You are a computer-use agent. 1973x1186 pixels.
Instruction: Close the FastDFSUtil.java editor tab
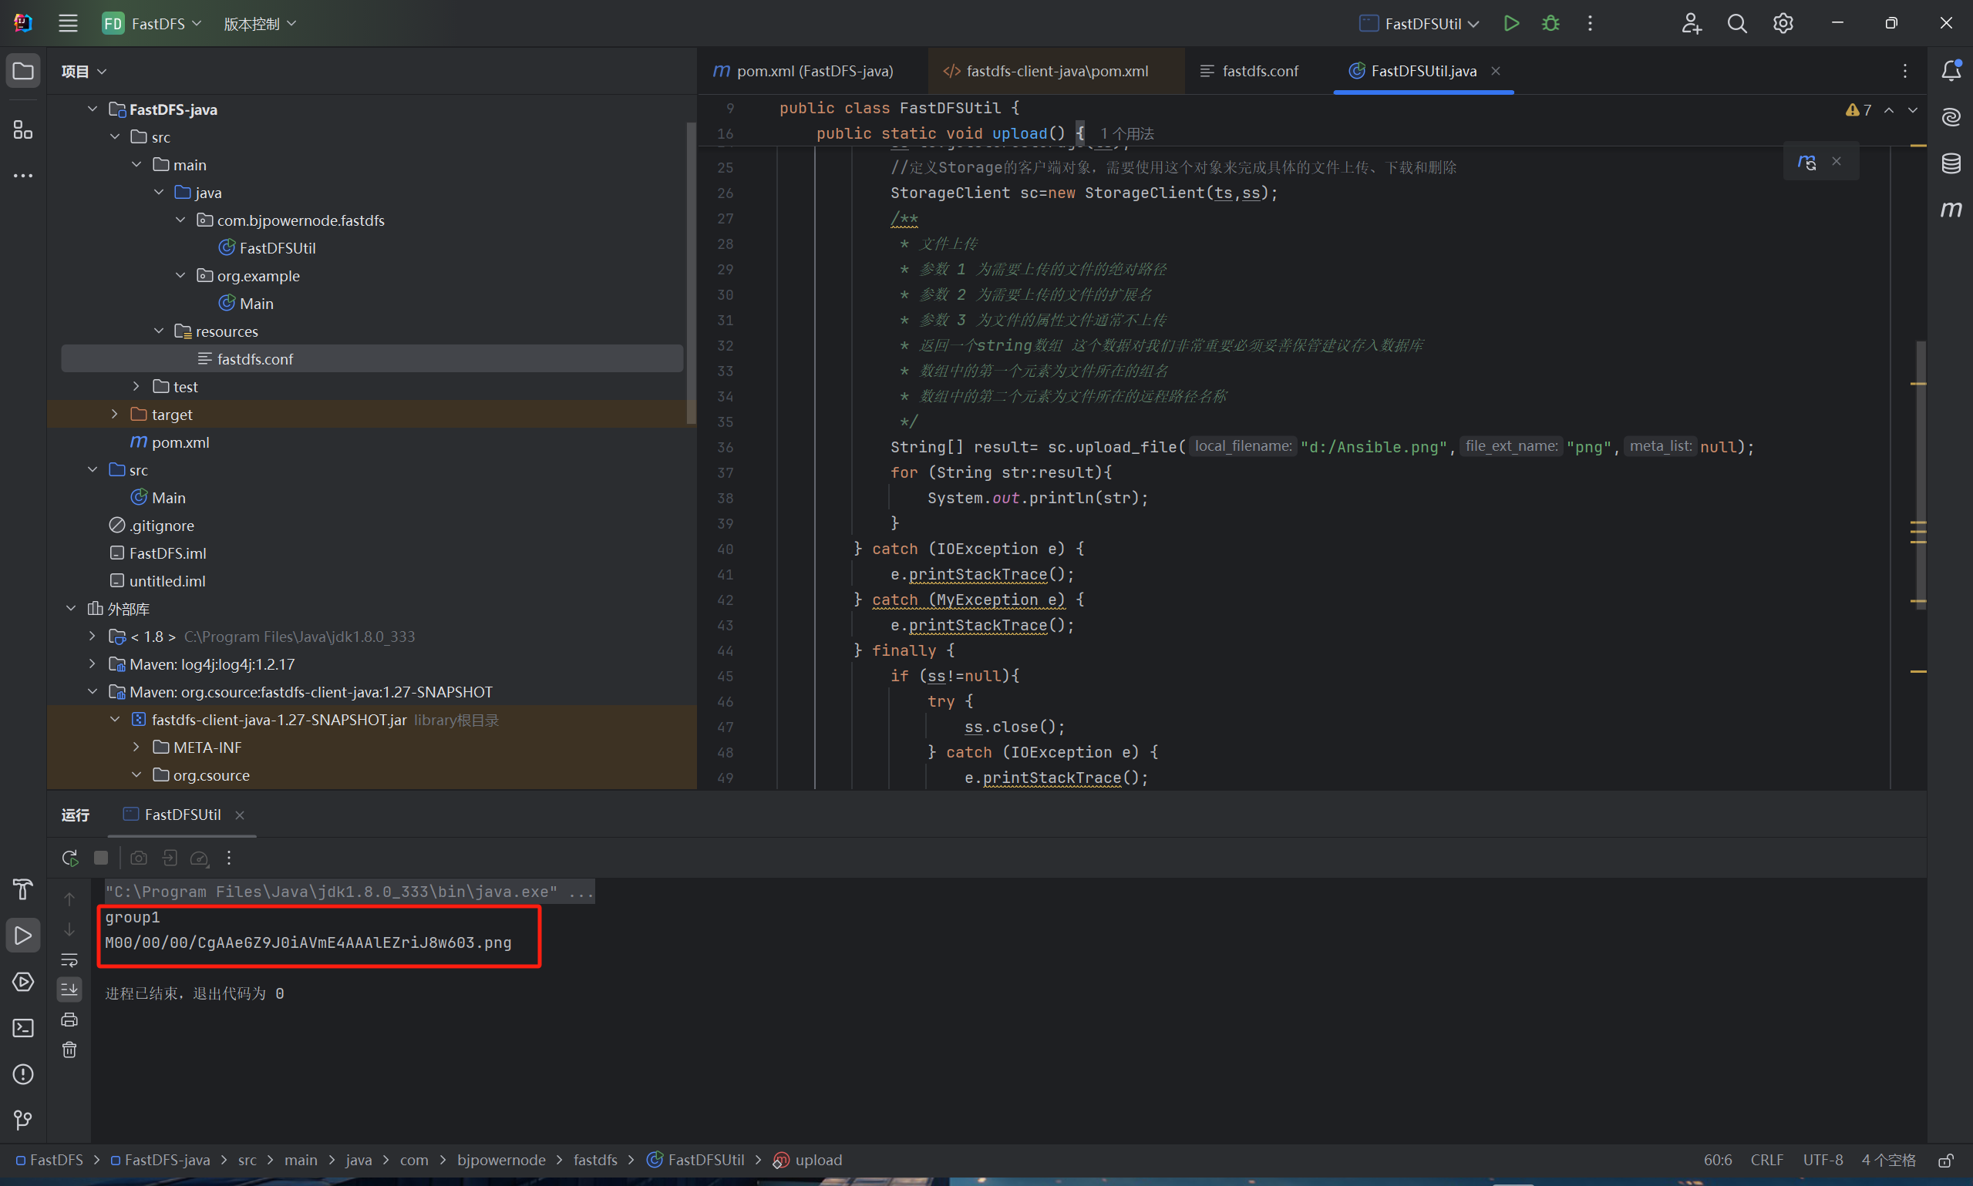pyautogui.click(x=1496, y=70)
